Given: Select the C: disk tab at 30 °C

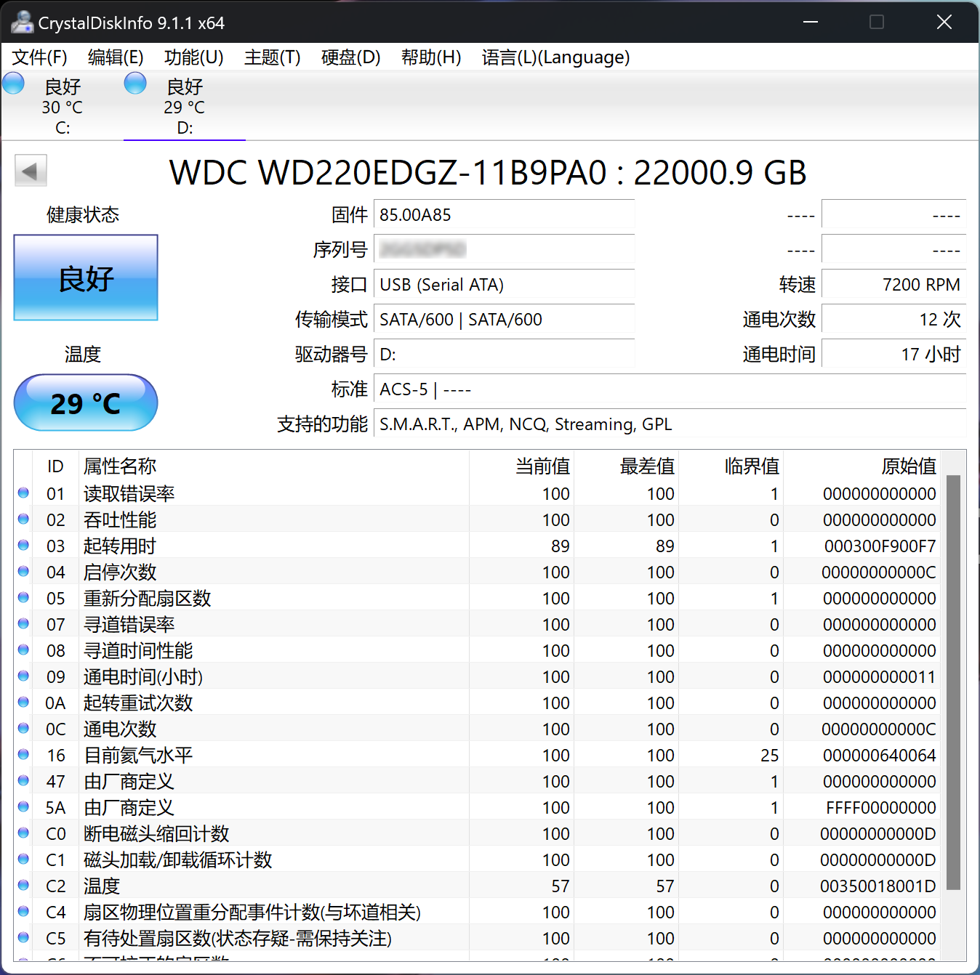Looking at the screenshot, I should coord(63,108).
